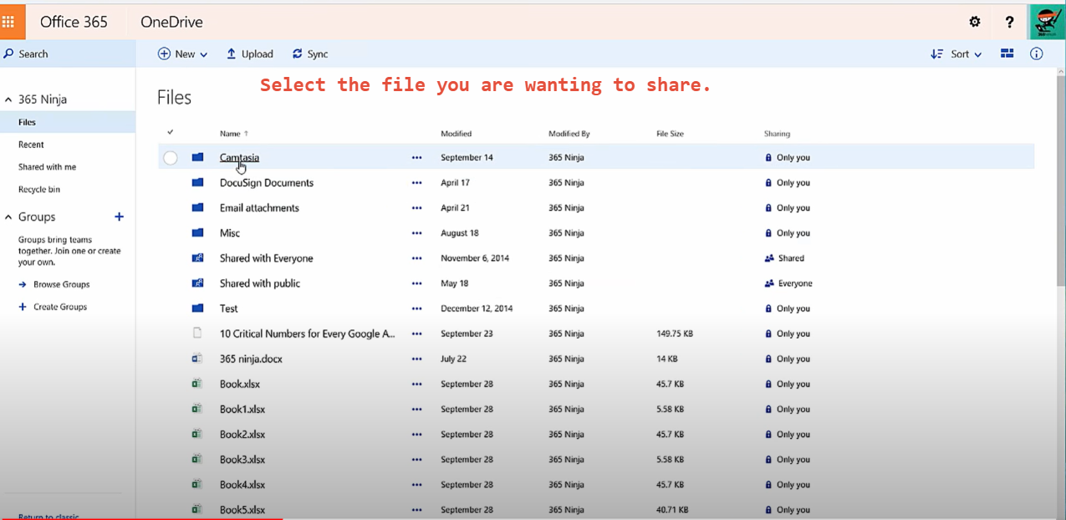Viewport: 1066px width, 520px height.
Task: Open Shared with me in sidebar
Action: click(x=47, y=167)
